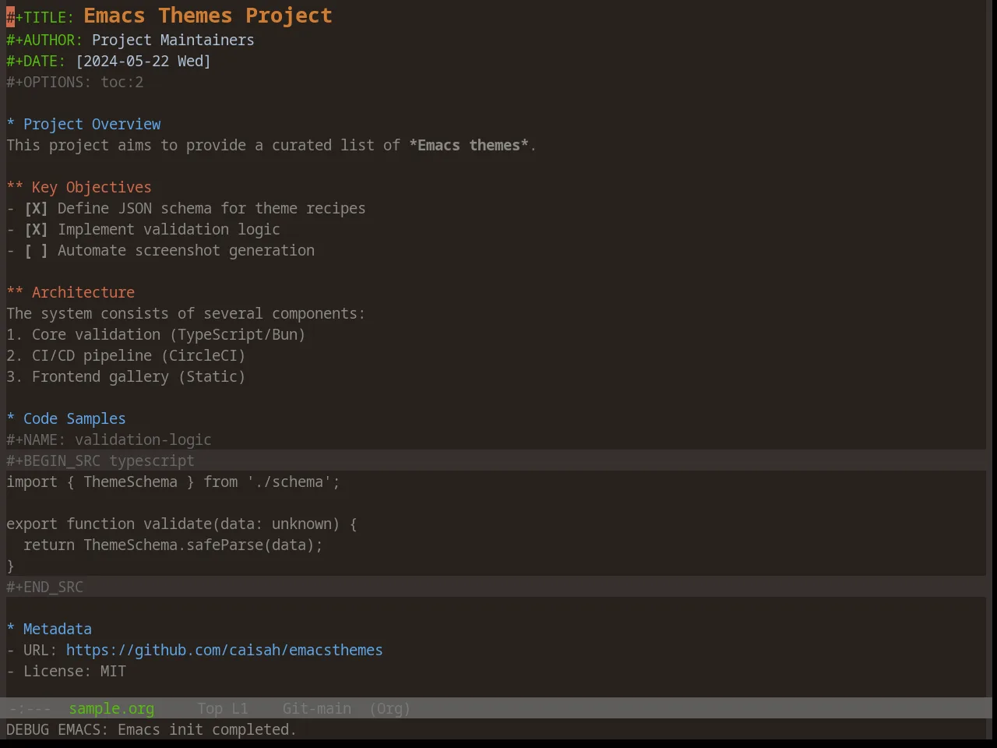Click the Git-main branch indicator

(317, 709)
